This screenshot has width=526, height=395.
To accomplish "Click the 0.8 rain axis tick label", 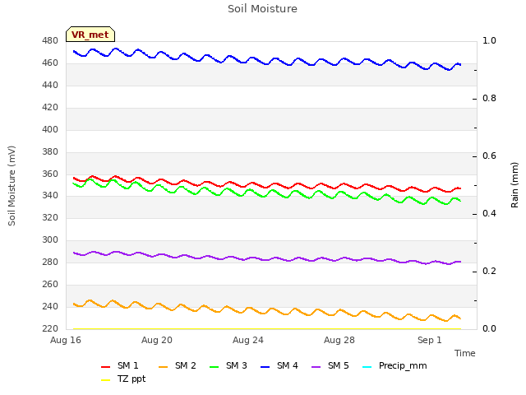I will pyautogui.click(x=490, y=99).
